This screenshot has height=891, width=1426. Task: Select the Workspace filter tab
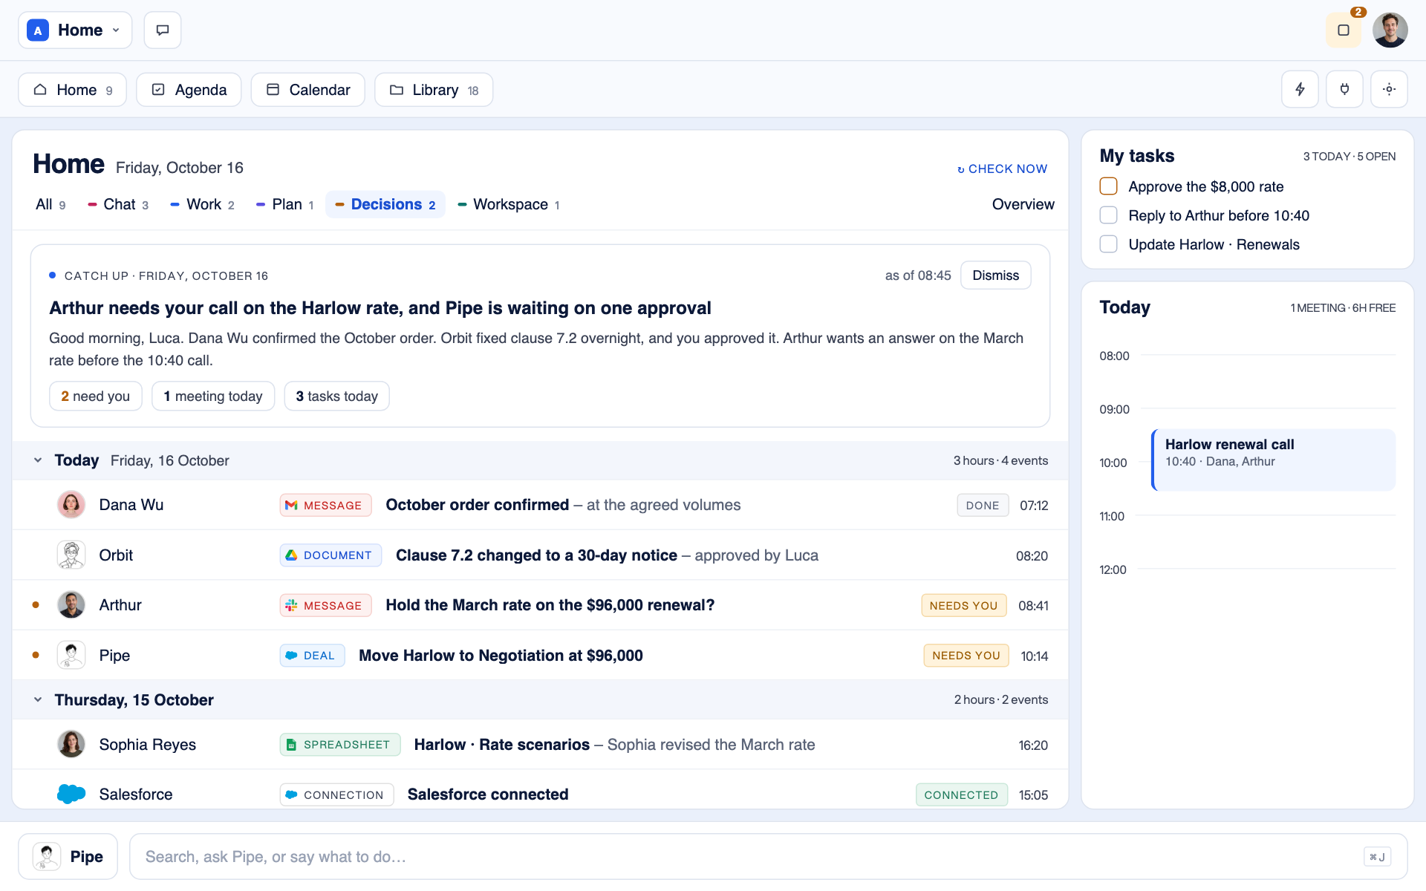[509, 205]
